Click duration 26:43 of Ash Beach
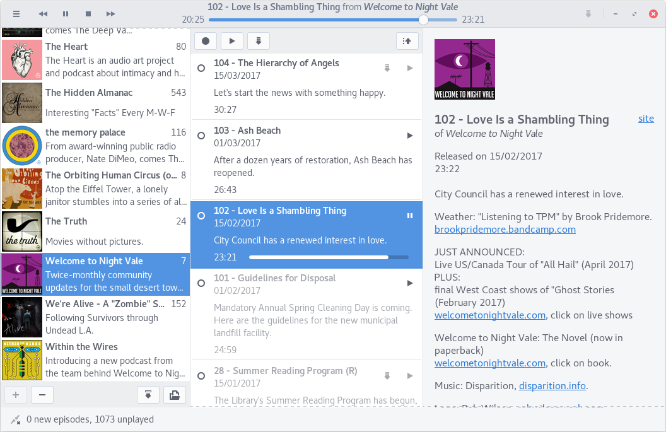666x432 pixels. tap(225, 190)
